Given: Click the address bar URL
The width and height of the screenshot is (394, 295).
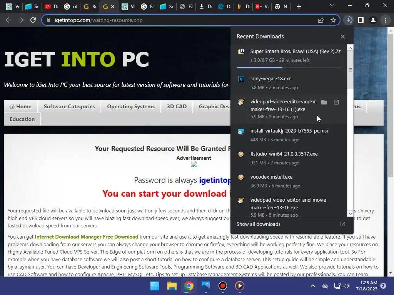Looking at the screenshot, I should (98, 20).
